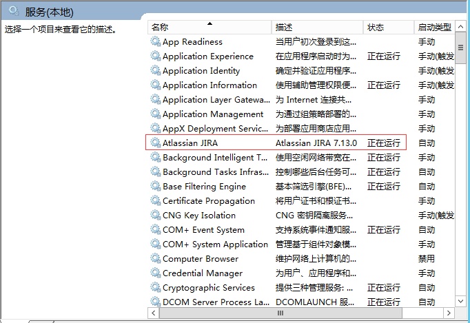Image resolution: width=470 pixels, height=323 pixels.
Task: Click the Background Intelligent Transfer gear icon
Action: click(156, 157)
